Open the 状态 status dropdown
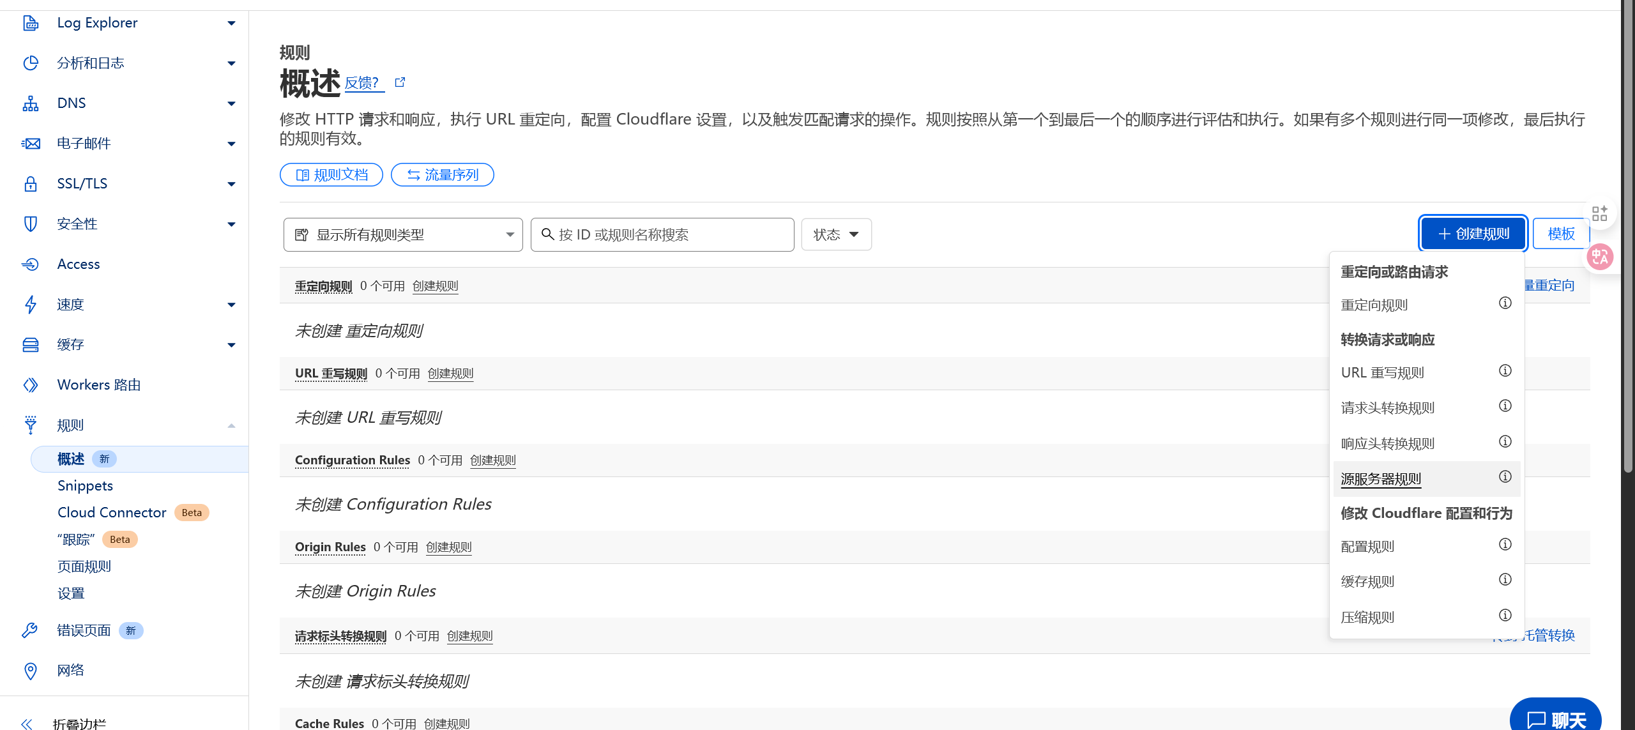This screenshot has height=730, width=1635. pos(836,235)
